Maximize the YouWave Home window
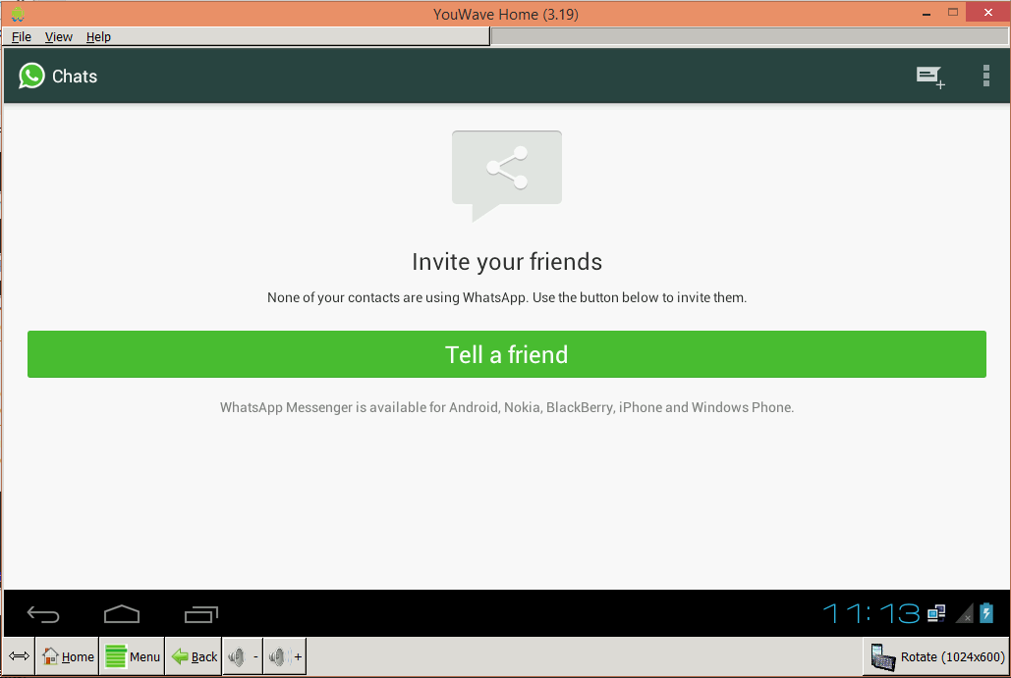This screenshot has width=1011, height=678. coord(953,12)
